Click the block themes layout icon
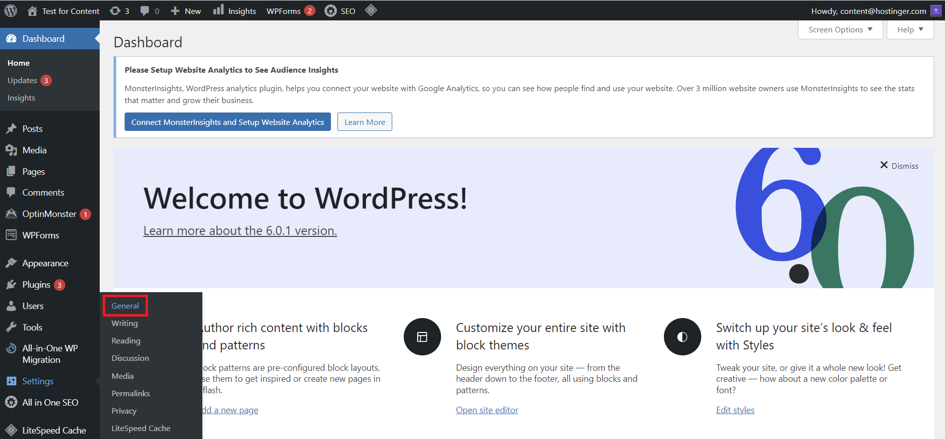 422,337
